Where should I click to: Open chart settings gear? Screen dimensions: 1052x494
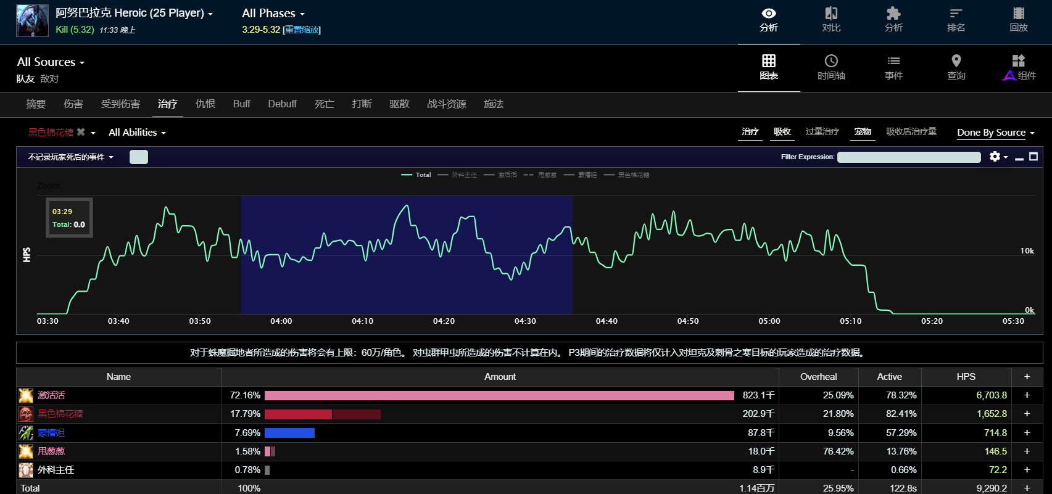point(995,157)
